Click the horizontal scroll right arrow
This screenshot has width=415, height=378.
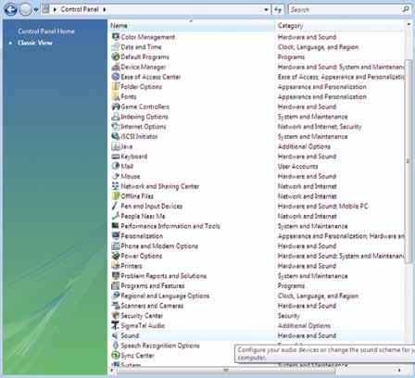399,370
